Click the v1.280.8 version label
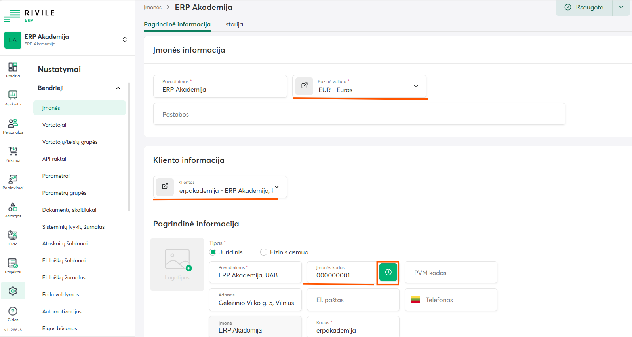Viewport: 632px width, 337px height. tap(13, 330)
